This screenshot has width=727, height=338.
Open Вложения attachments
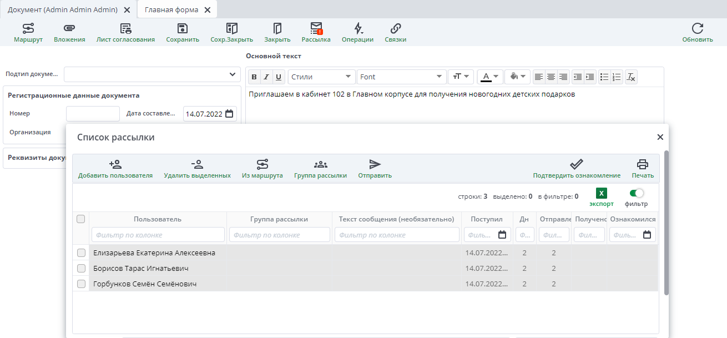click(x=69, y=33)
